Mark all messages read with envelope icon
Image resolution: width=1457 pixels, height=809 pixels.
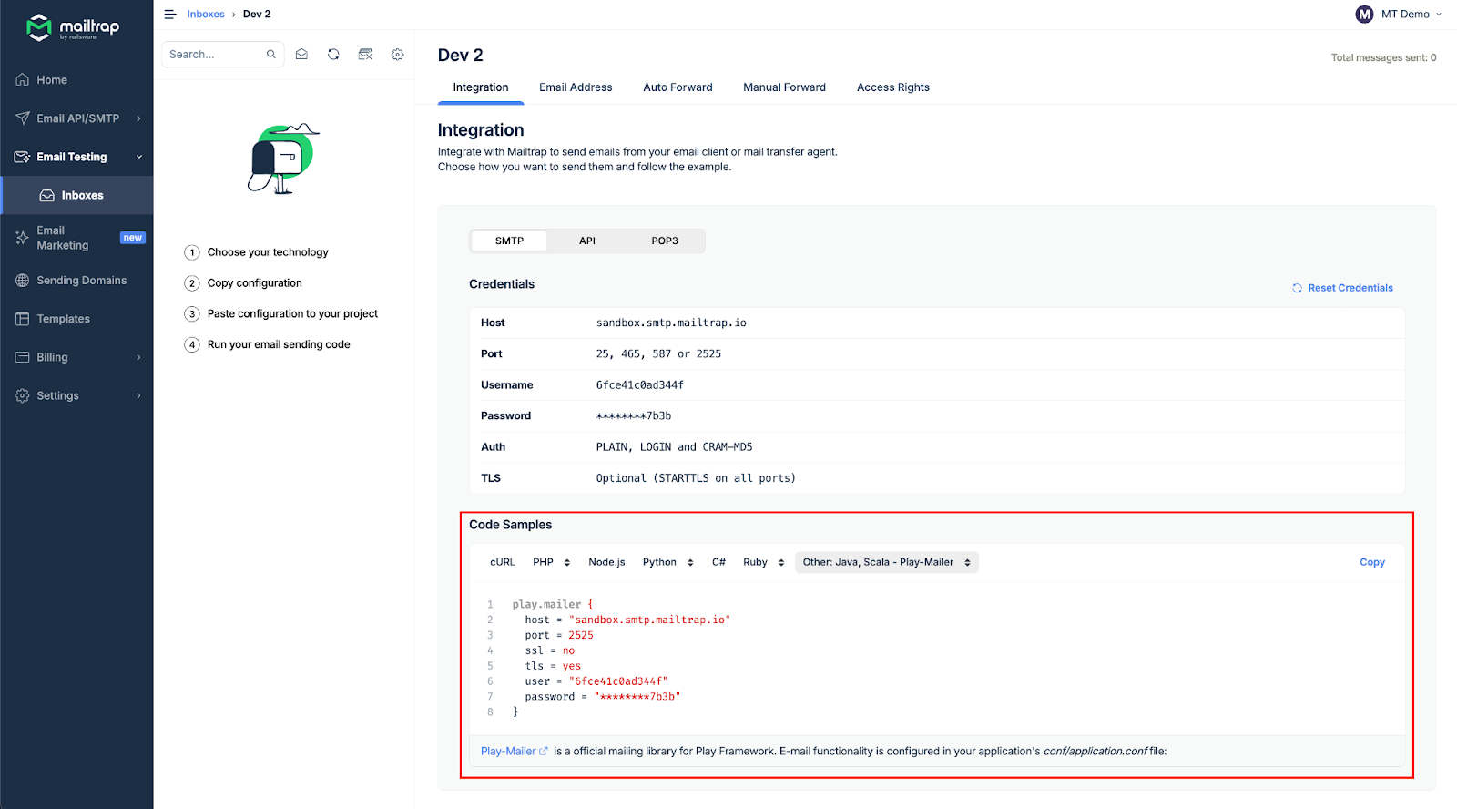[301, 55]
